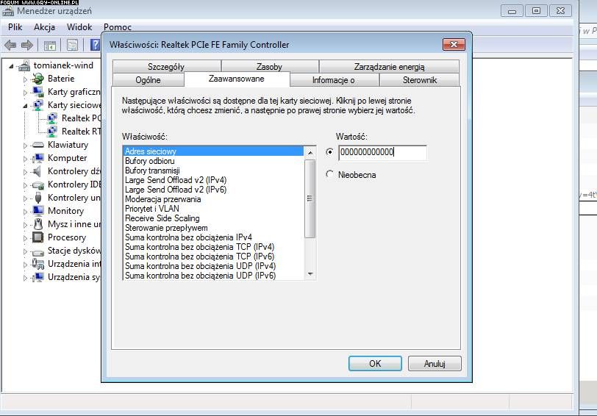Expand the Karty graficzne tree node

pyautogui.click(x=25, y=93)
